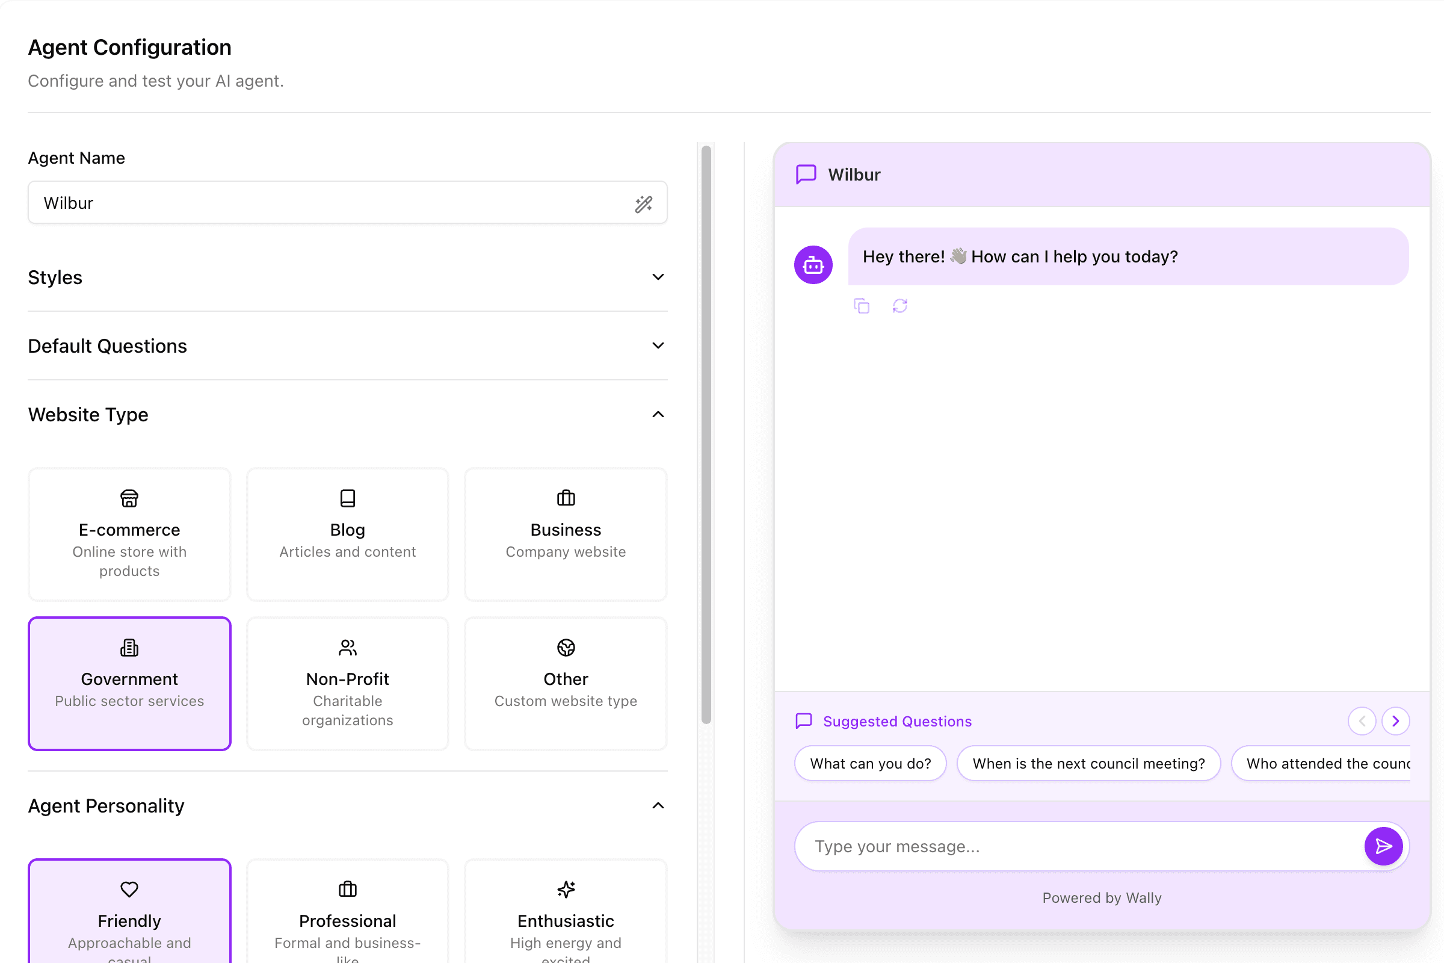Show next suggested questions with right arrow
This screenshot has width=1444, height=963.
tap(1395, 721)
